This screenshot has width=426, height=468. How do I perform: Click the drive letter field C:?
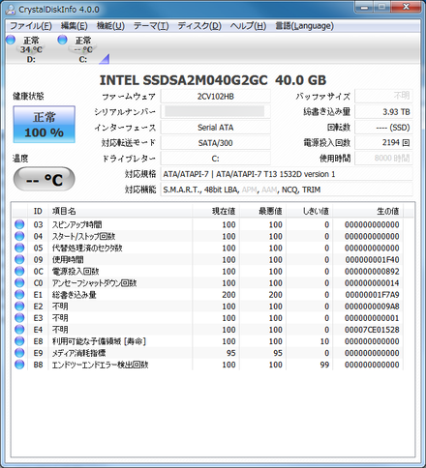click(x=216, y=159)
